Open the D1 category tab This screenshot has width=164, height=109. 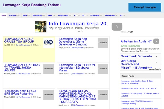click(77, 16)
